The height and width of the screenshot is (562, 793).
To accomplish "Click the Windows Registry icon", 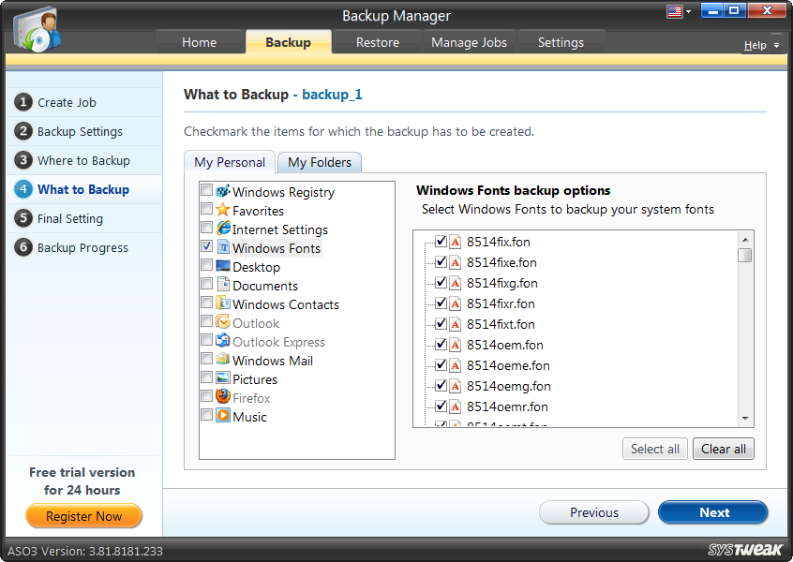I will tap(223, 191).
